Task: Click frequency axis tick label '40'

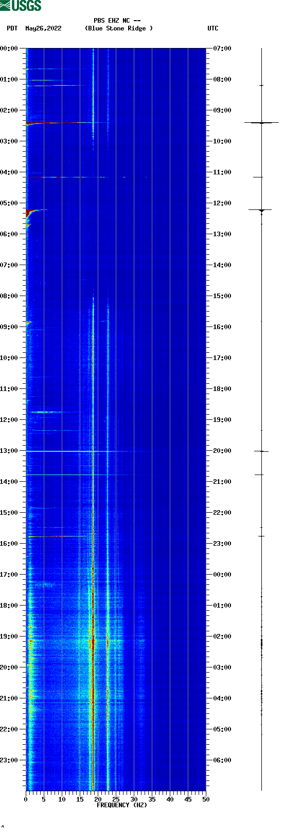Action: tap(170, 800)
